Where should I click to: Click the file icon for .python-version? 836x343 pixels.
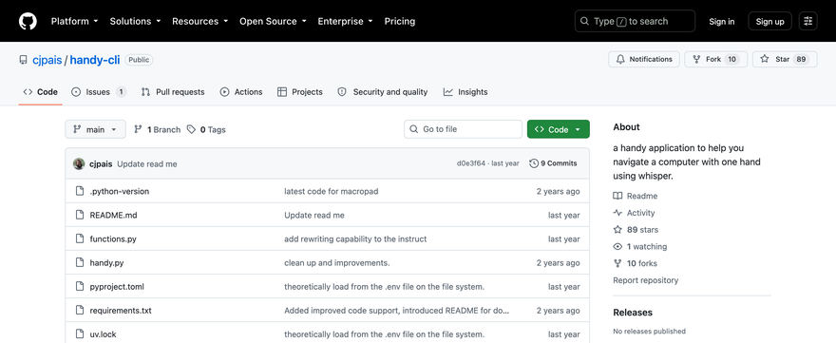(x=80, y=191)
